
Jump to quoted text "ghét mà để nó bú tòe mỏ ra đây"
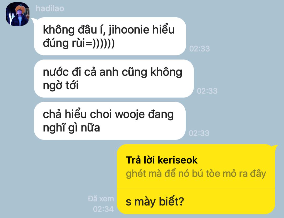coord(196,174)
